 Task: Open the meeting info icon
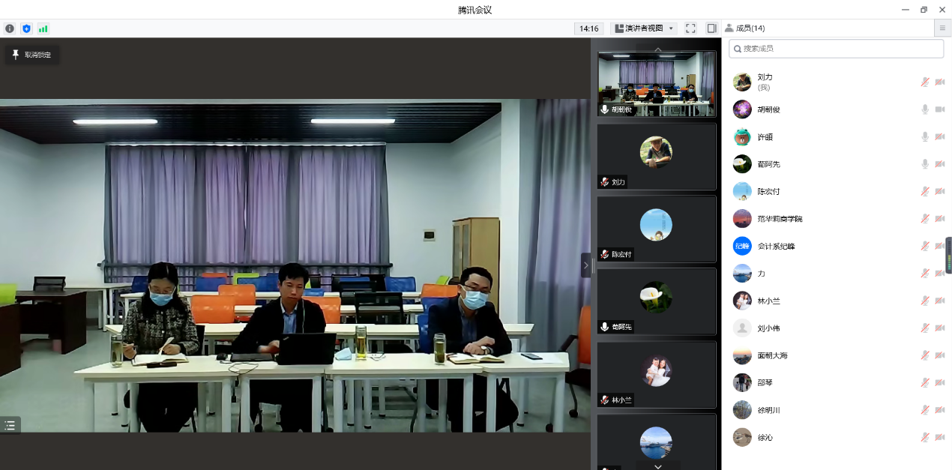point(10,28)
